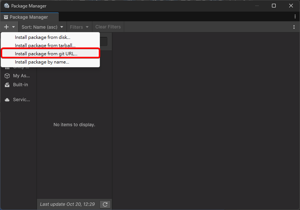Viewport: 300px width, 210px height.
Task: Open the toolbar's three-dot more menu
Action: click(294, 27)
